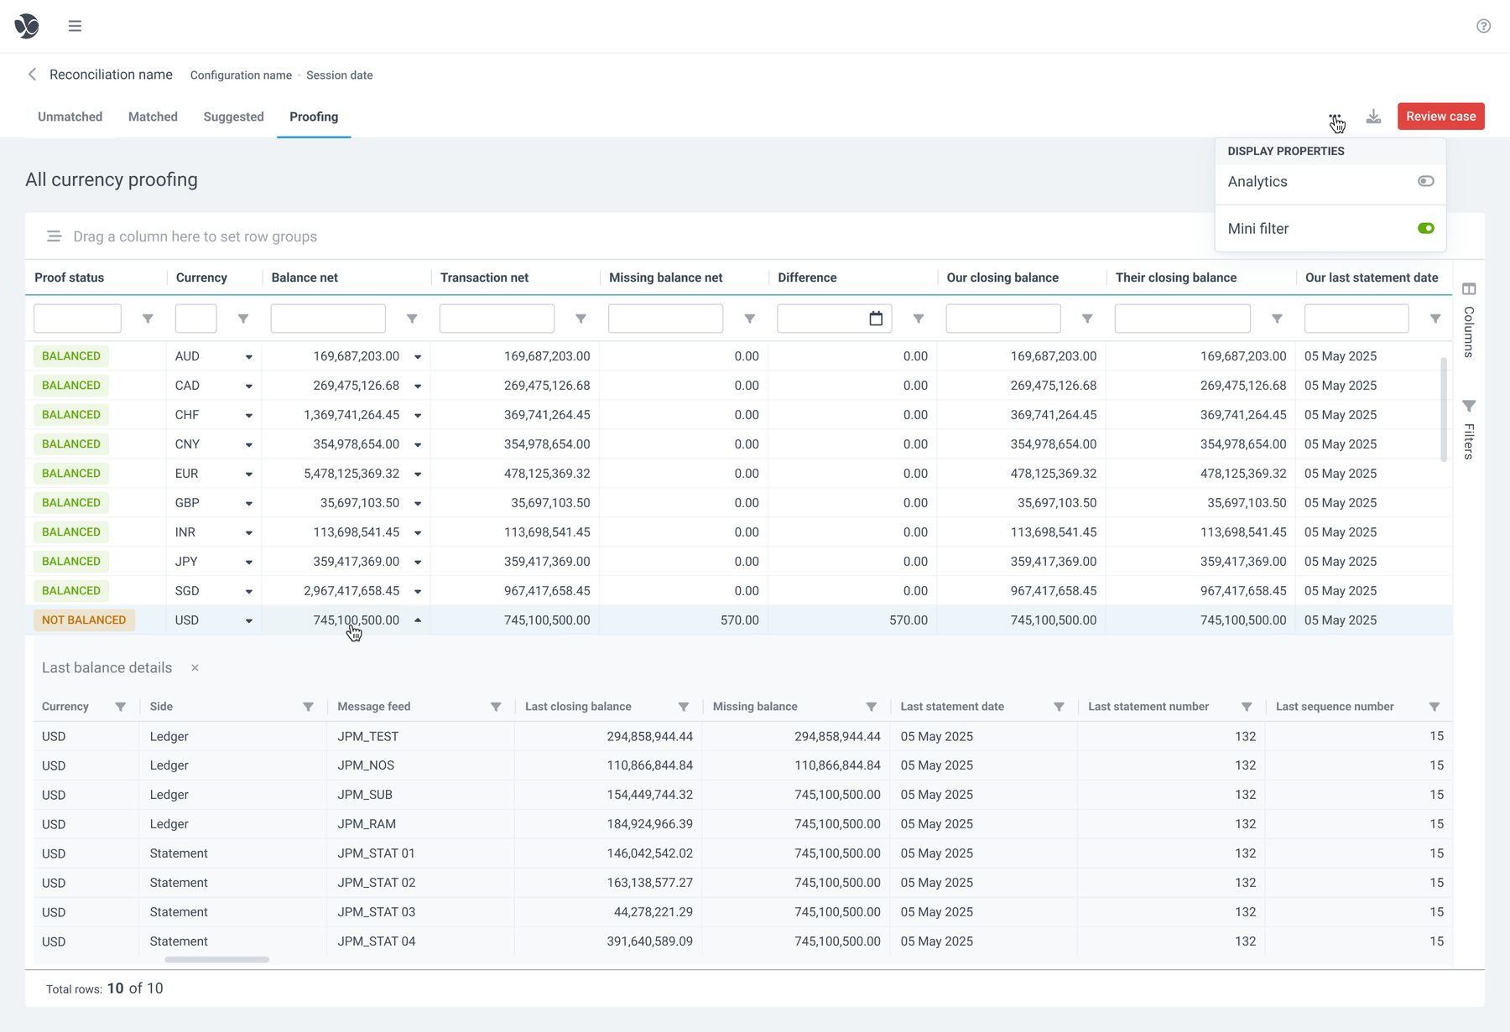
Task: Expand balance net details for CAD row
Action: (x=418, y=386)
